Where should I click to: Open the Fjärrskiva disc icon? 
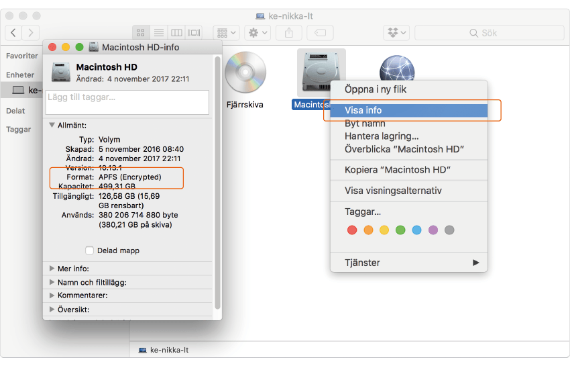click(245, 73)
